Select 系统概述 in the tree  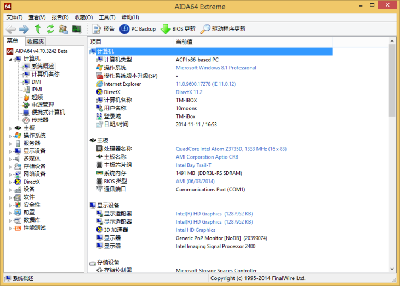coord(43,67)
